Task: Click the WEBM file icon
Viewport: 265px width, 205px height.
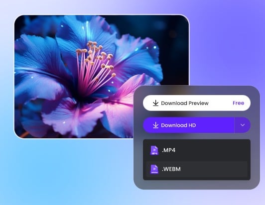Action: click(154, 169)
